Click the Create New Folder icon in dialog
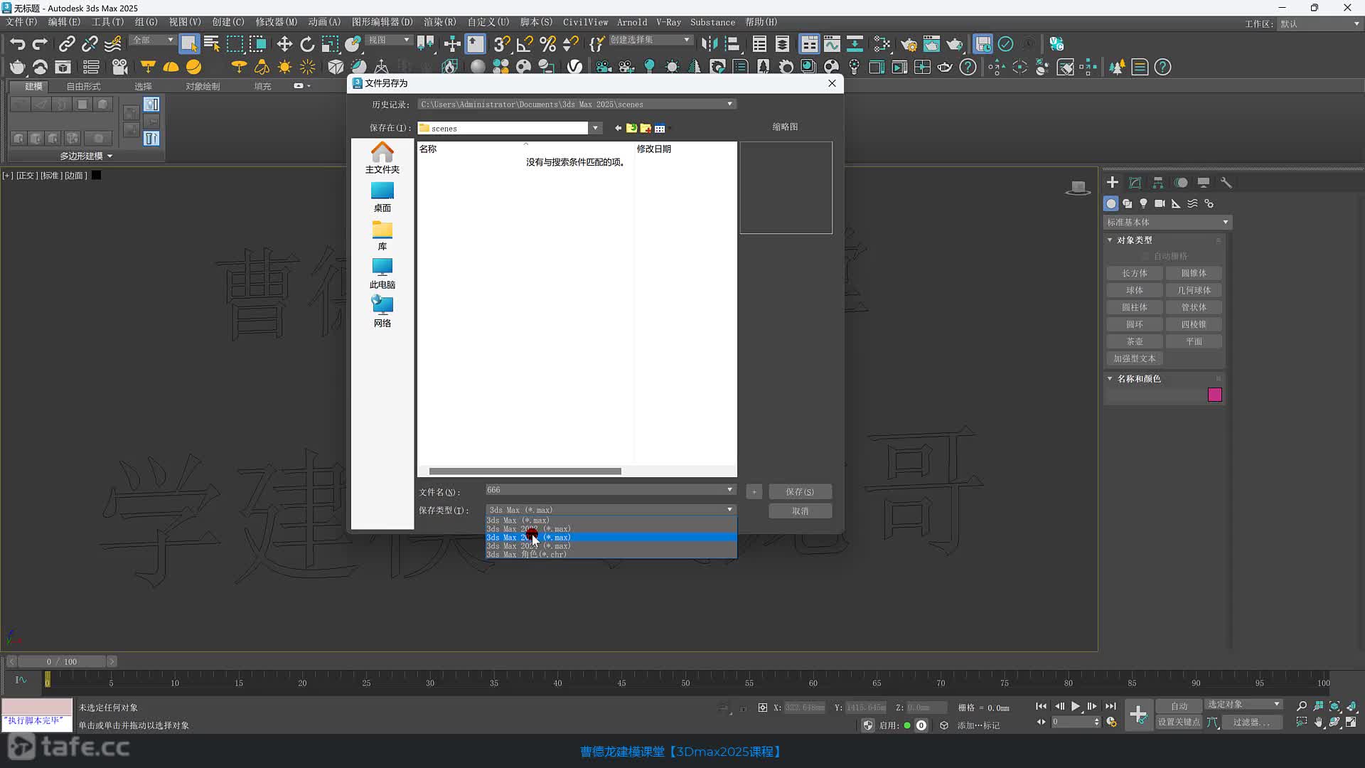The height and width of the screenshot is (768, 1365). point(646,128)
